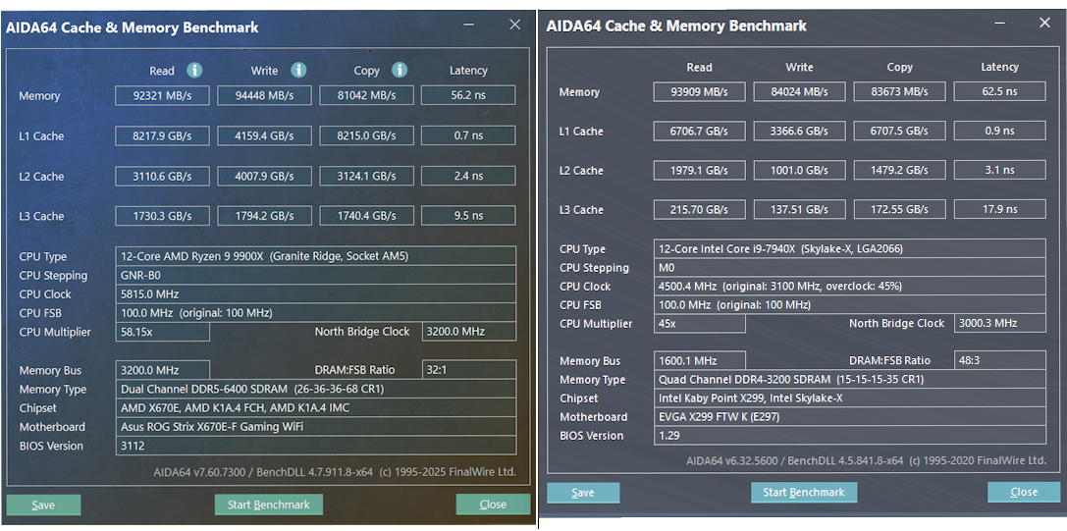This screenshot has height=531, width=1067.
Task: Click DRAM:FSB Ratio 48:3 value
Action: [1000, 361]
